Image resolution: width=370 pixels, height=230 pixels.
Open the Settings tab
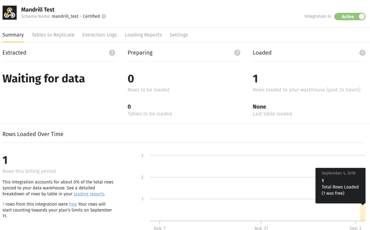coord(179,35)
